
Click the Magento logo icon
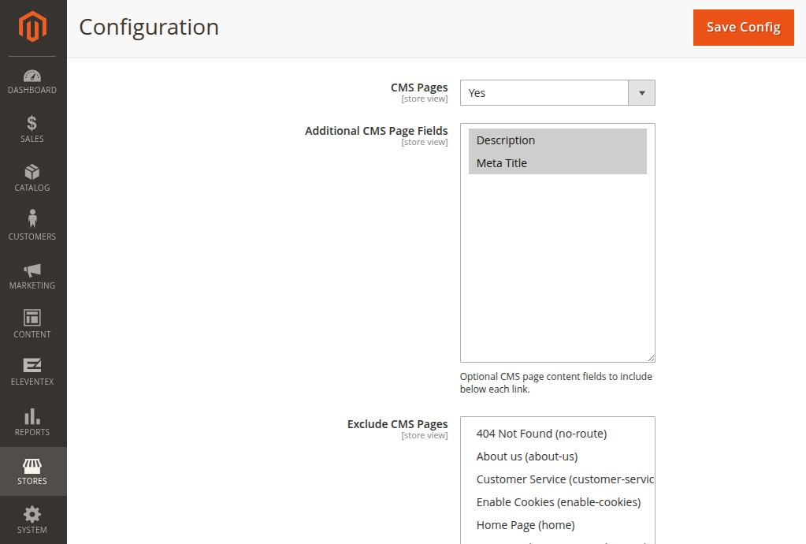(x=33, y=28)
